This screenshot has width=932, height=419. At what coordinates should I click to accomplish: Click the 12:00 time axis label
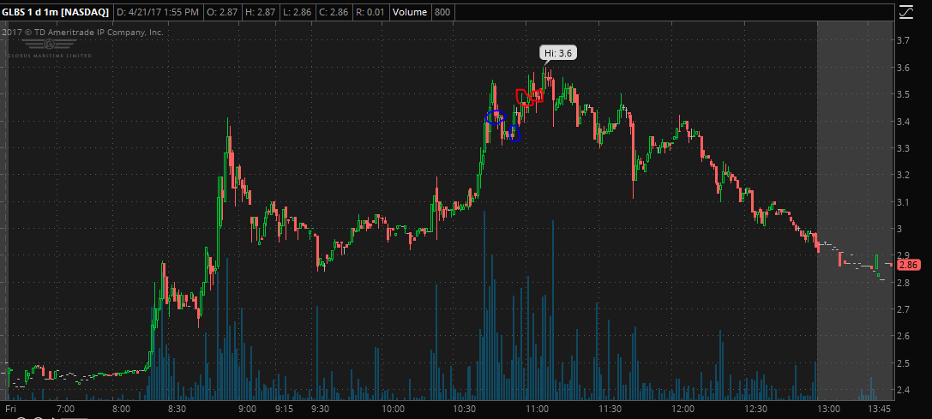(683, 409)
